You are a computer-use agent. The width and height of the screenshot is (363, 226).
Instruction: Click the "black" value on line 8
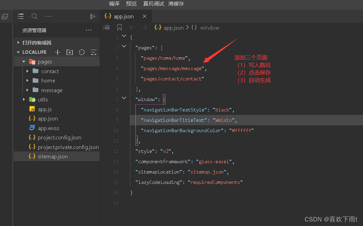tap(222, 110)
